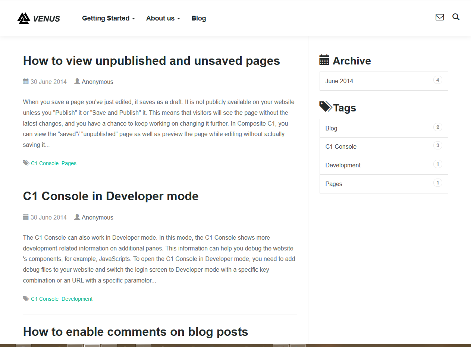The image size is (471, 347).
Task: Expand the Getting Started dropdown menu
Action: 108,18
